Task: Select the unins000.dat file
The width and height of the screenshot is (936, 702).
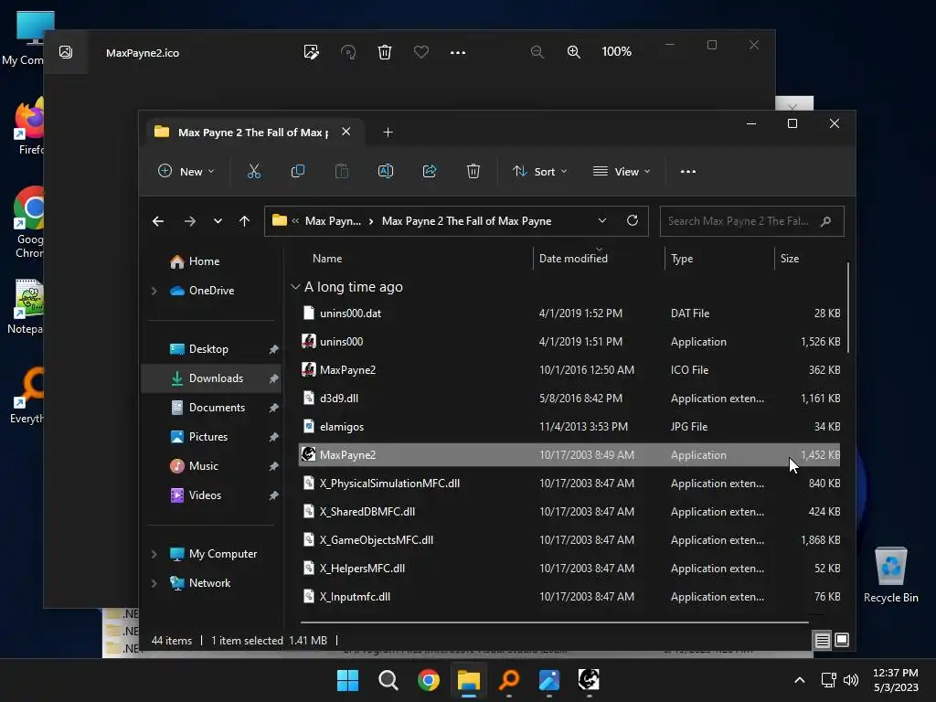Action: tap(569, 314)
